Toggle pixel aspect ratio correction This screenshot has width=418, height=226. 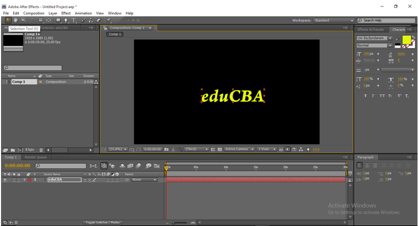(x=281, y=149)
